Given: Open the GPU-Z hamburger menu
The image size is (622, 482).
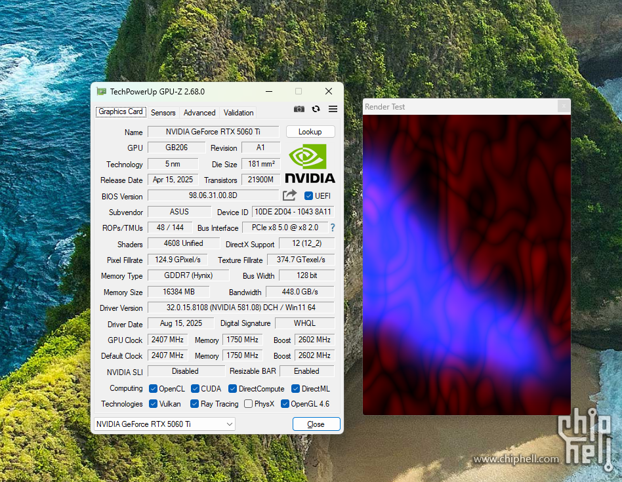Looking at the screenshot, I should click(x=333, y=109).
